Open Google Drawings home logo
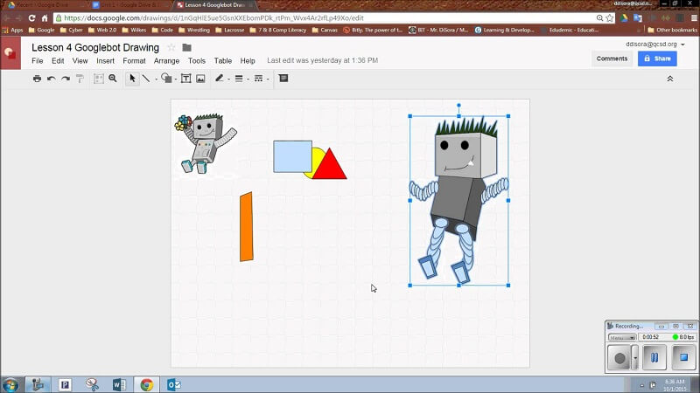 [x=10, y=53]
